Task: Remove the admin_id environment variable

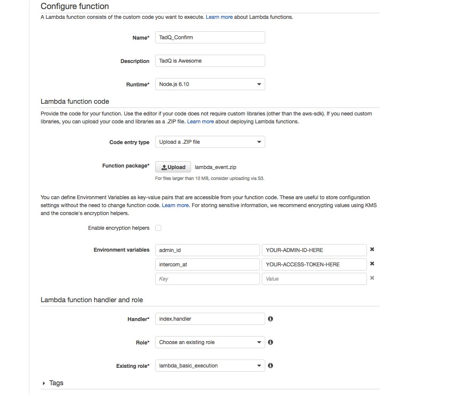Action: coord(372,249)
